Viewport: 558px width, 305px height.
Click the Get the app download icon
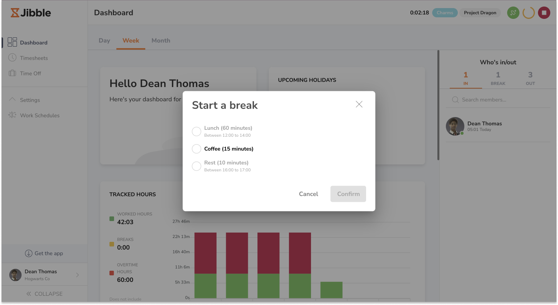coord(29,253)
